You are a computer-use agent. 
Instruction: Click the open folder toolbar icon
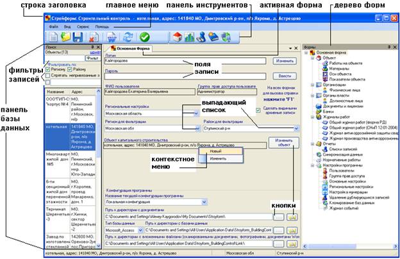click(65, 37)
